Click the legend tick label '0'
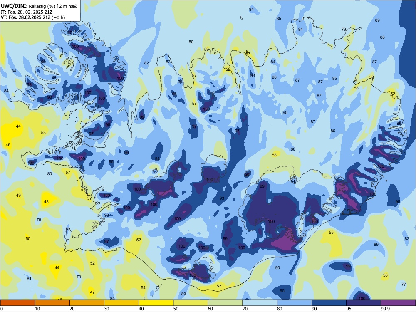Screen dimensions: 416x312 click(2, 309)
